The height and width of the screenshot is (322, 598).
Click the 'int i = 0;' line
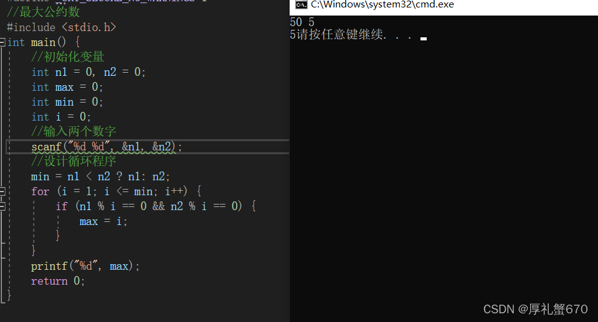point(61,116)
